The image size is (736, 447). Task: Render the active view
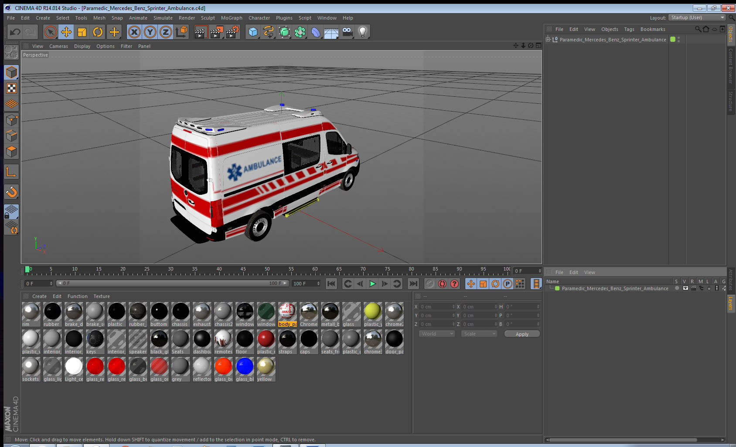pyautogui.click(x=200, y=32)
